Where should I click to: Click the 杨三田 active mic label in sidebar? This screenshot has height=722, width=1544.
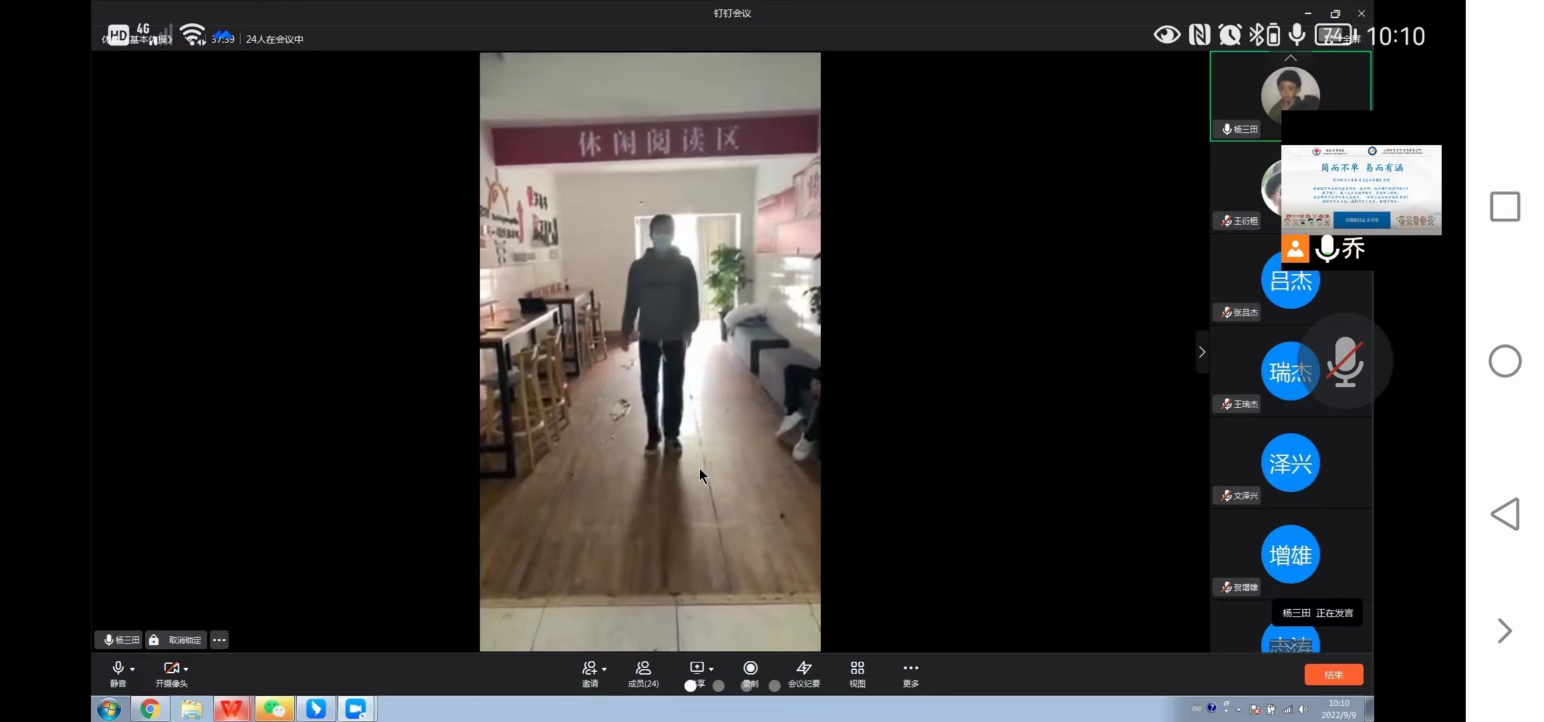tap(1237, 129)
